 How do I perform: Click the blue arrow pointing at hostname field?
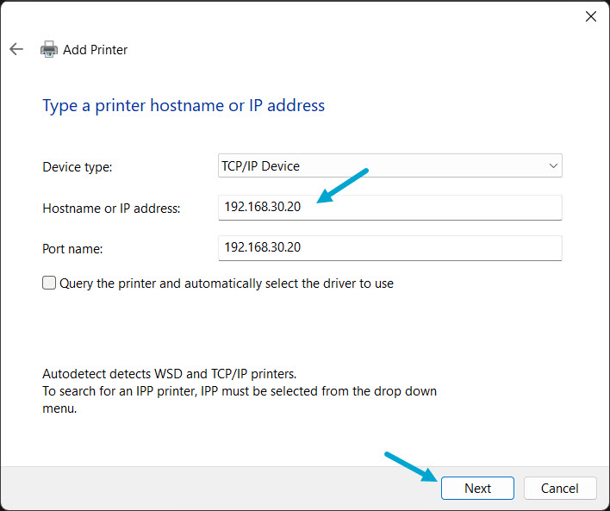click(342, 185)
